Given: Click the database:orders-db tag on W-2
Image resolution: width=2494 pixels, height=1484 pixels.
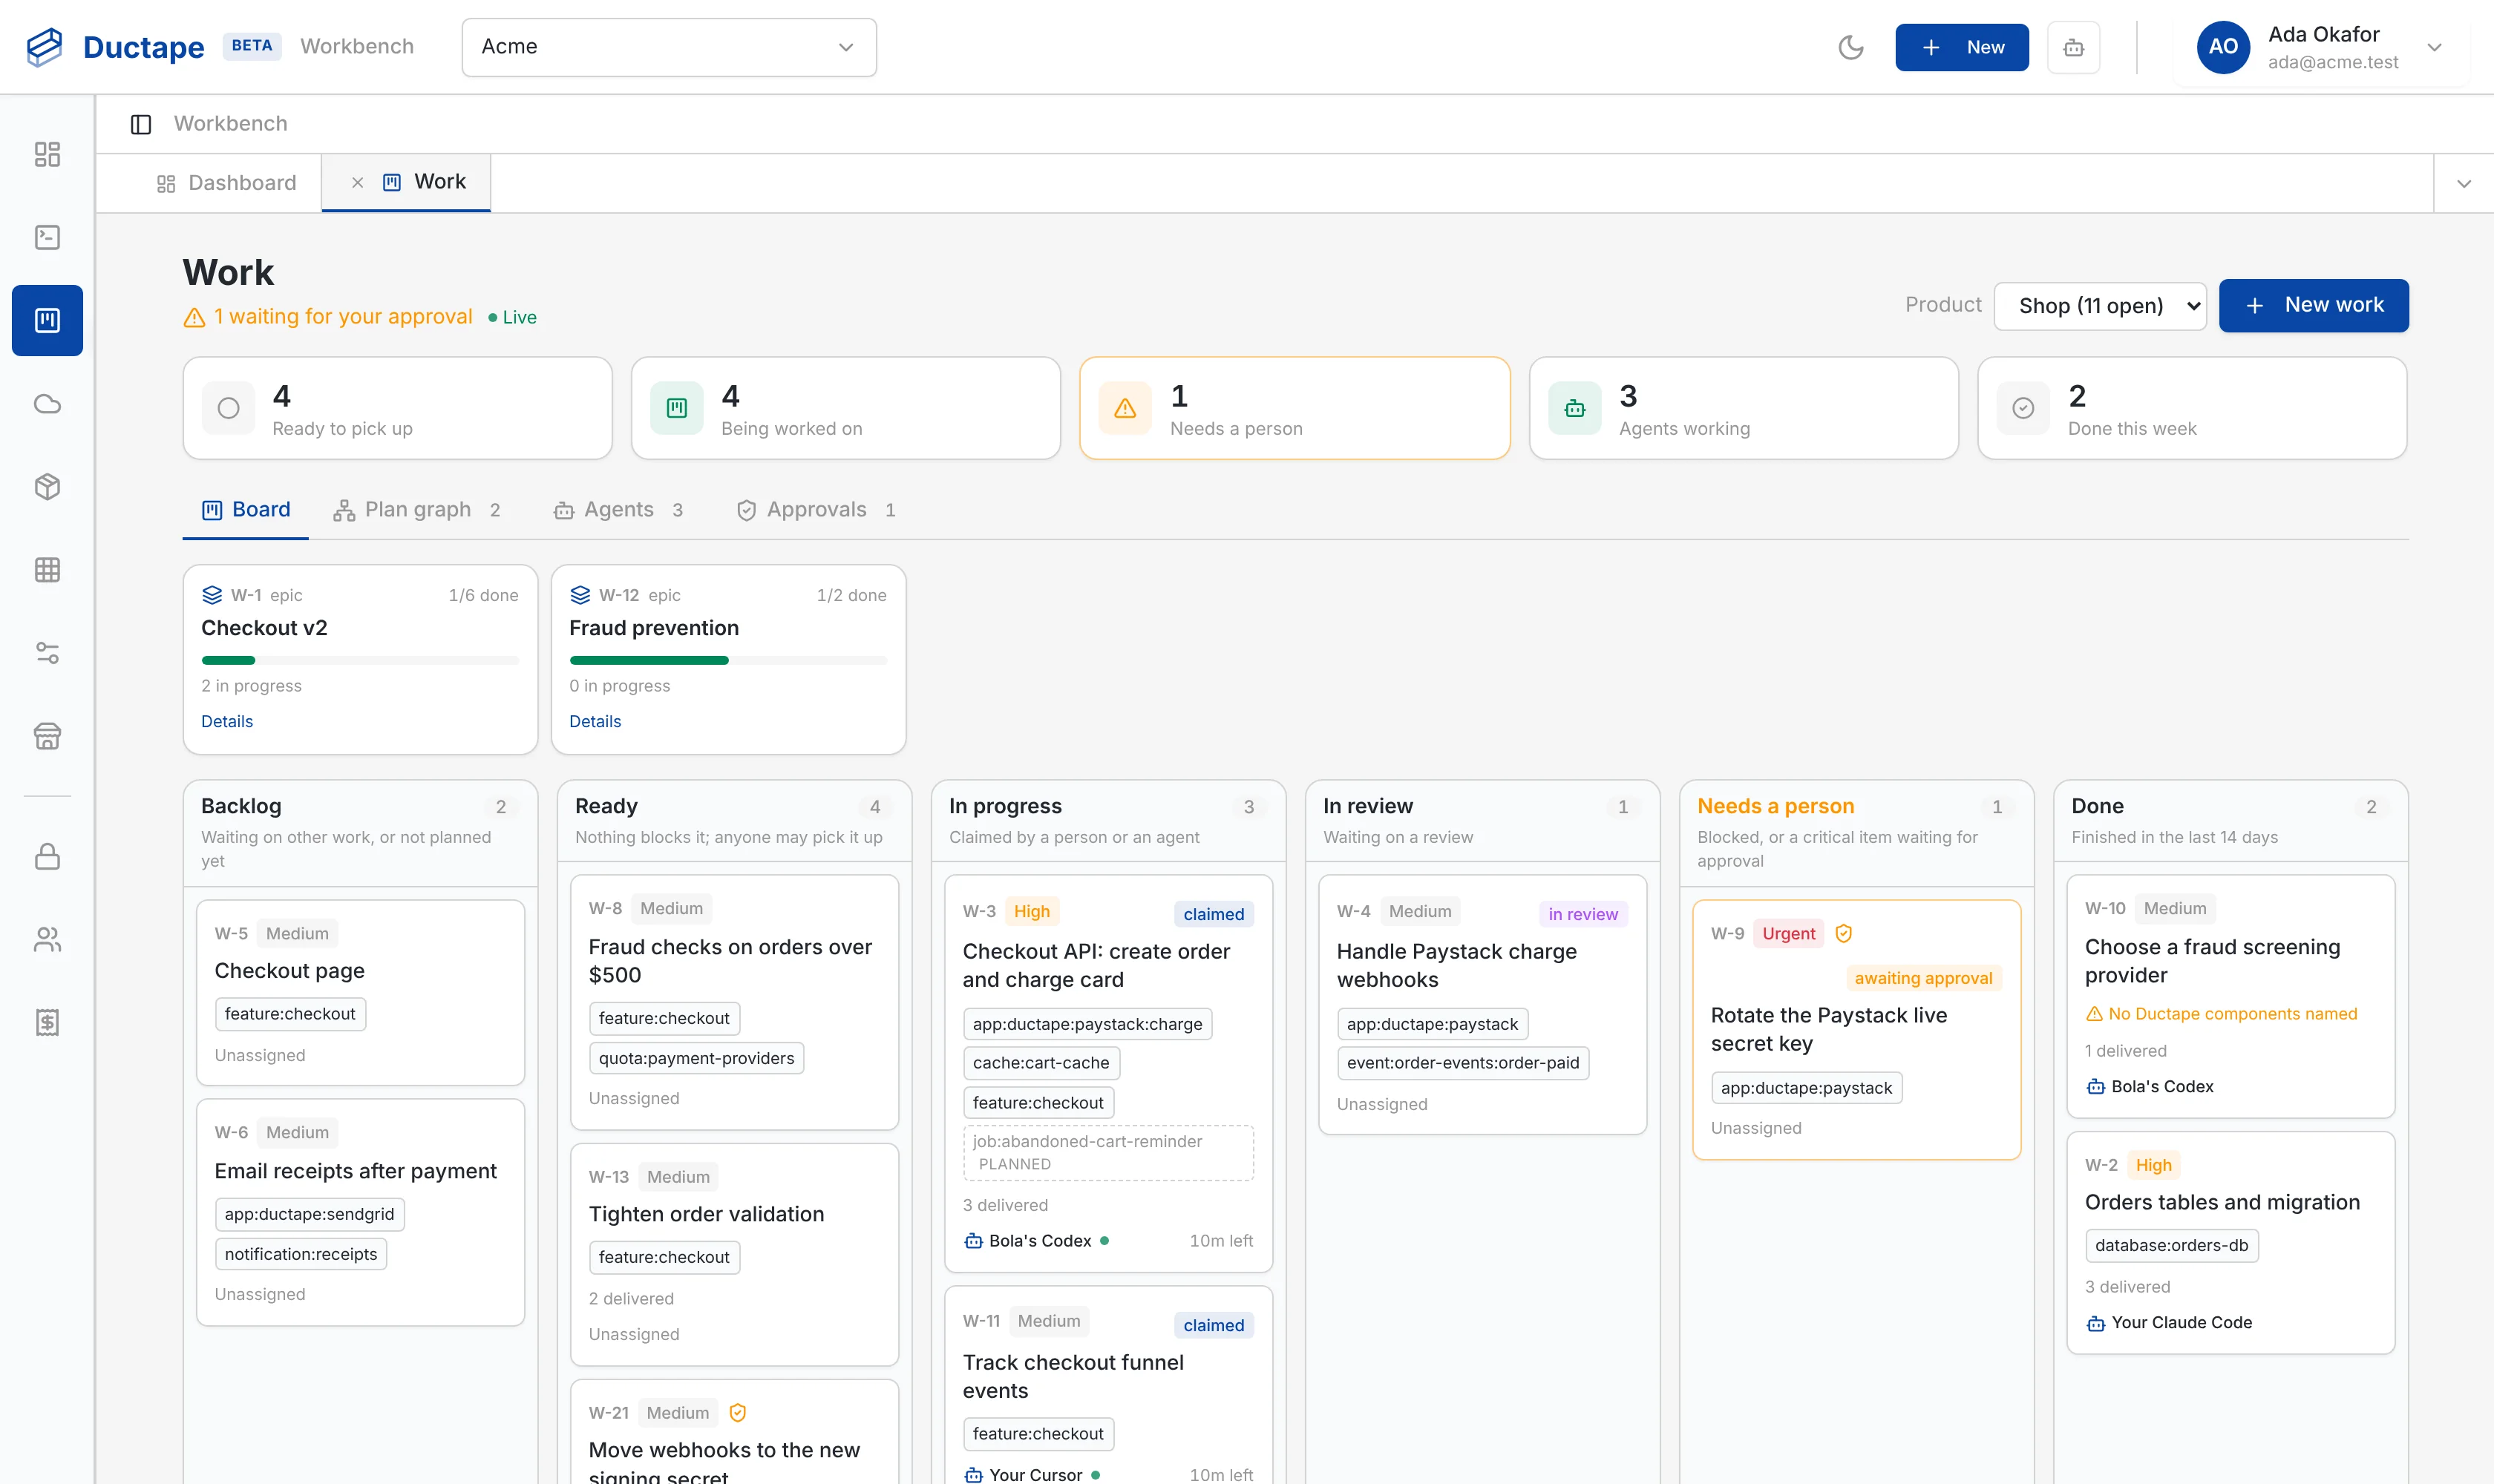Looking at the screenshot, I should (2172, 1245).
